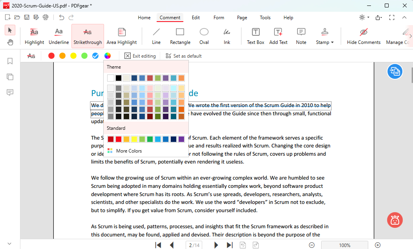Click Exit editing button

[140, 56]
